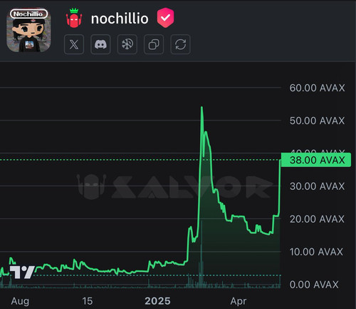Refresh collection data with the refresh icon
The image size is (356, 309).
[x=180, y=44]
